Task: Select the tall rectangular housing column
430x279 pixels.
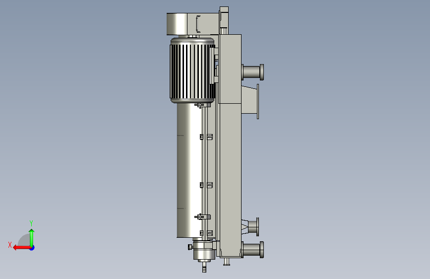Action: pos(230,145)
